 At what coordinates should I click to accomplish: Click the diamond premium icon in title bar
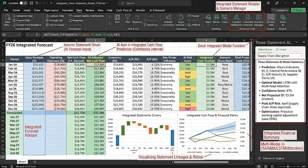[268, 3]
